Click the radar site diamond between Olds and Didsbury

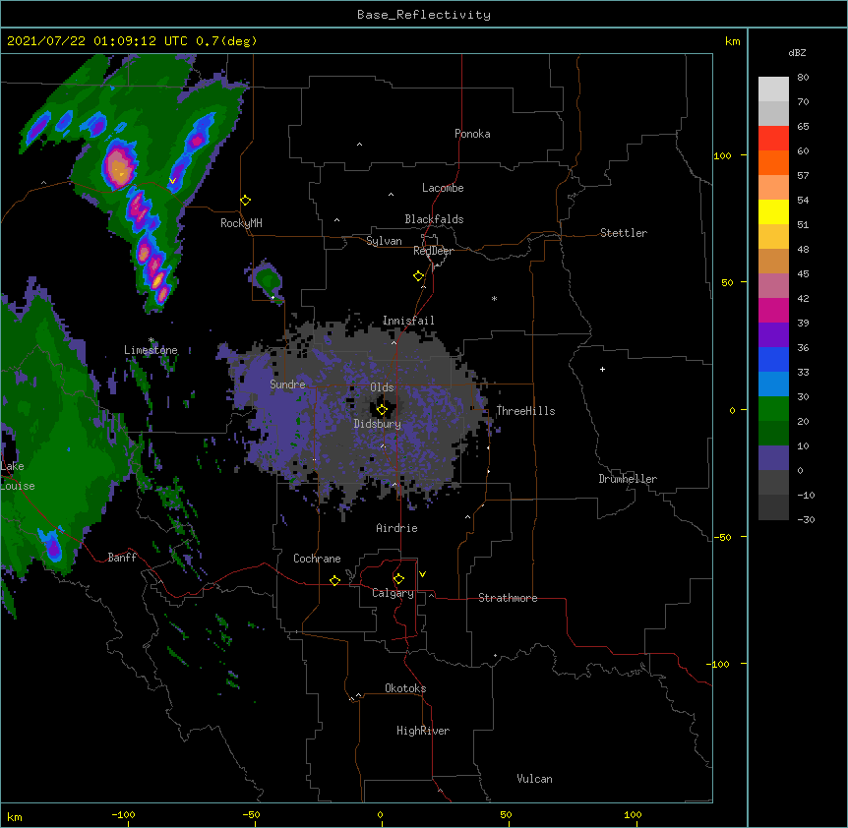click(x=382, y=410)
